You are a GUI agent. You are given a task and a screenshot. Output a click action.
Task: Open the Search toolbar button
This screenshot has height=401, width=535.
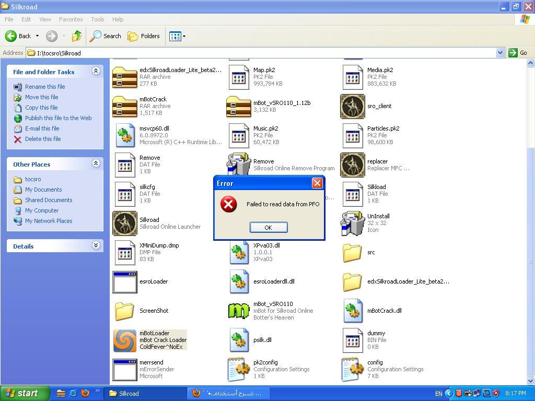[x=106, y=36]
